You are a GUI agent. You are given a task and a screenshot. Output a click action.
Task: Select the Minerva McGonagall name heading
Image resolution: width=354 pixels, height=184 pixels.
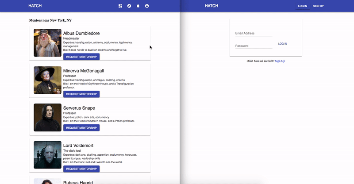(84, 71)
